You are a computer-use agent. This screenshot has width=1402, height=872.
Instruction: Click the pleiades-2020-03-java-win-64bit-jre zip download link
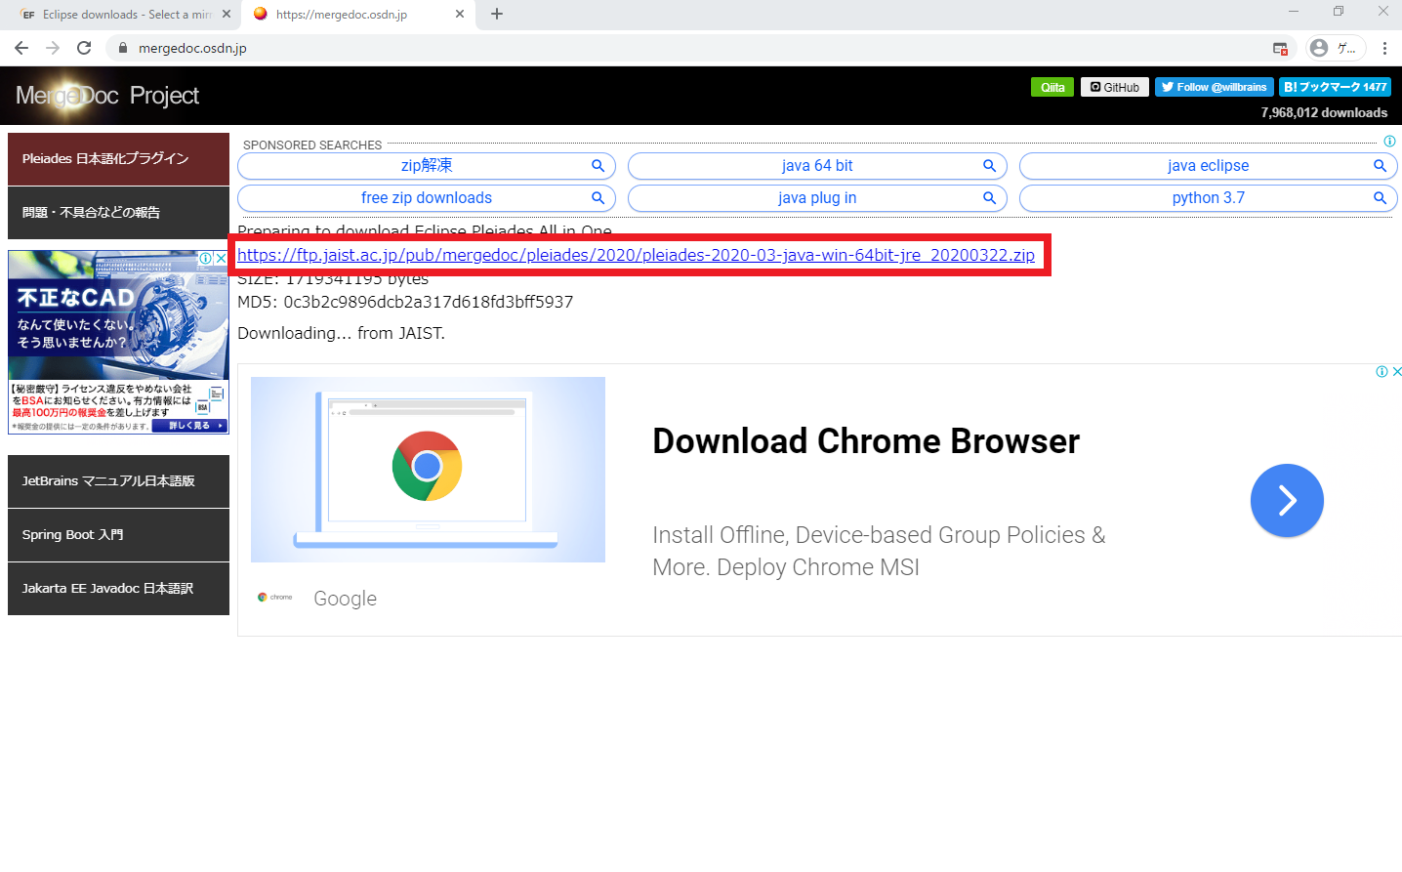(x=636, y=255)
